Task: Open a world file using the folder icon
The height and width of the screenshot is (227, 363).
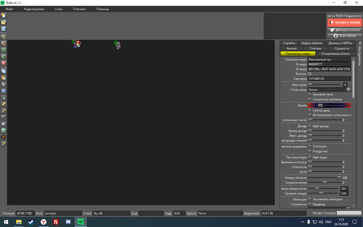Action: pyautogui.click(x=4, y=22)
